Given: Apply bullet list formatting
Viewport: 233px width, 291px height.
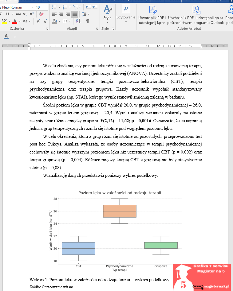Looking at the screenshot, I should tap(54, 7).
